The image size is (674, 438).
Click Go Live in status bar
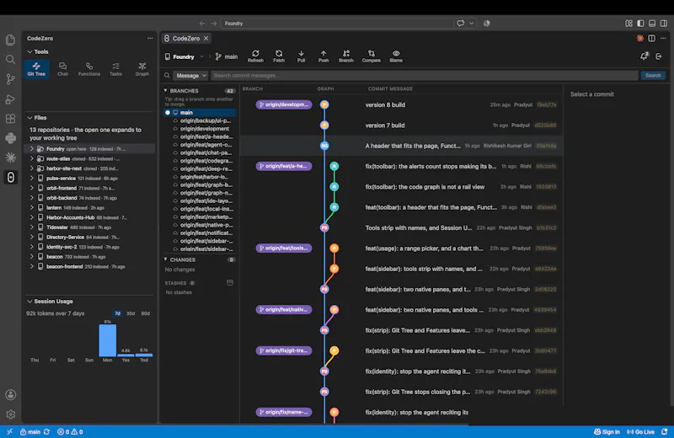tap(640, 432)
